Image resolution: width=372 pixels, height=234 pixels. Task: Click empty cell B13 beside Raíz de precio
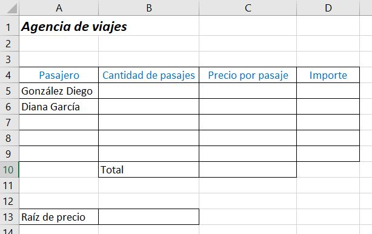[x=149, y=217]
